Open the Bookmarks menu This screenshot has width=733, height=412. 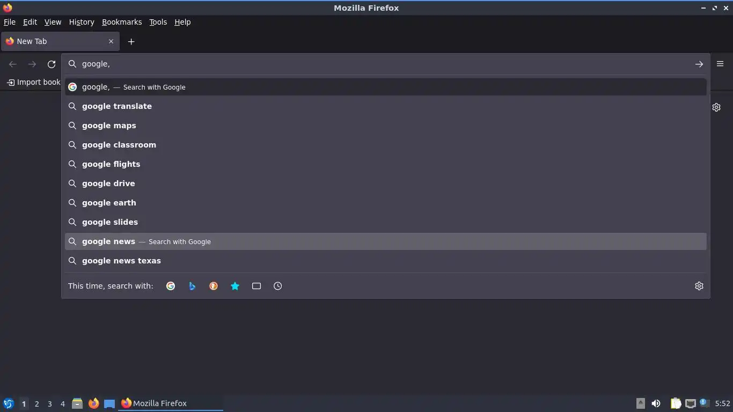coord(122,22)
